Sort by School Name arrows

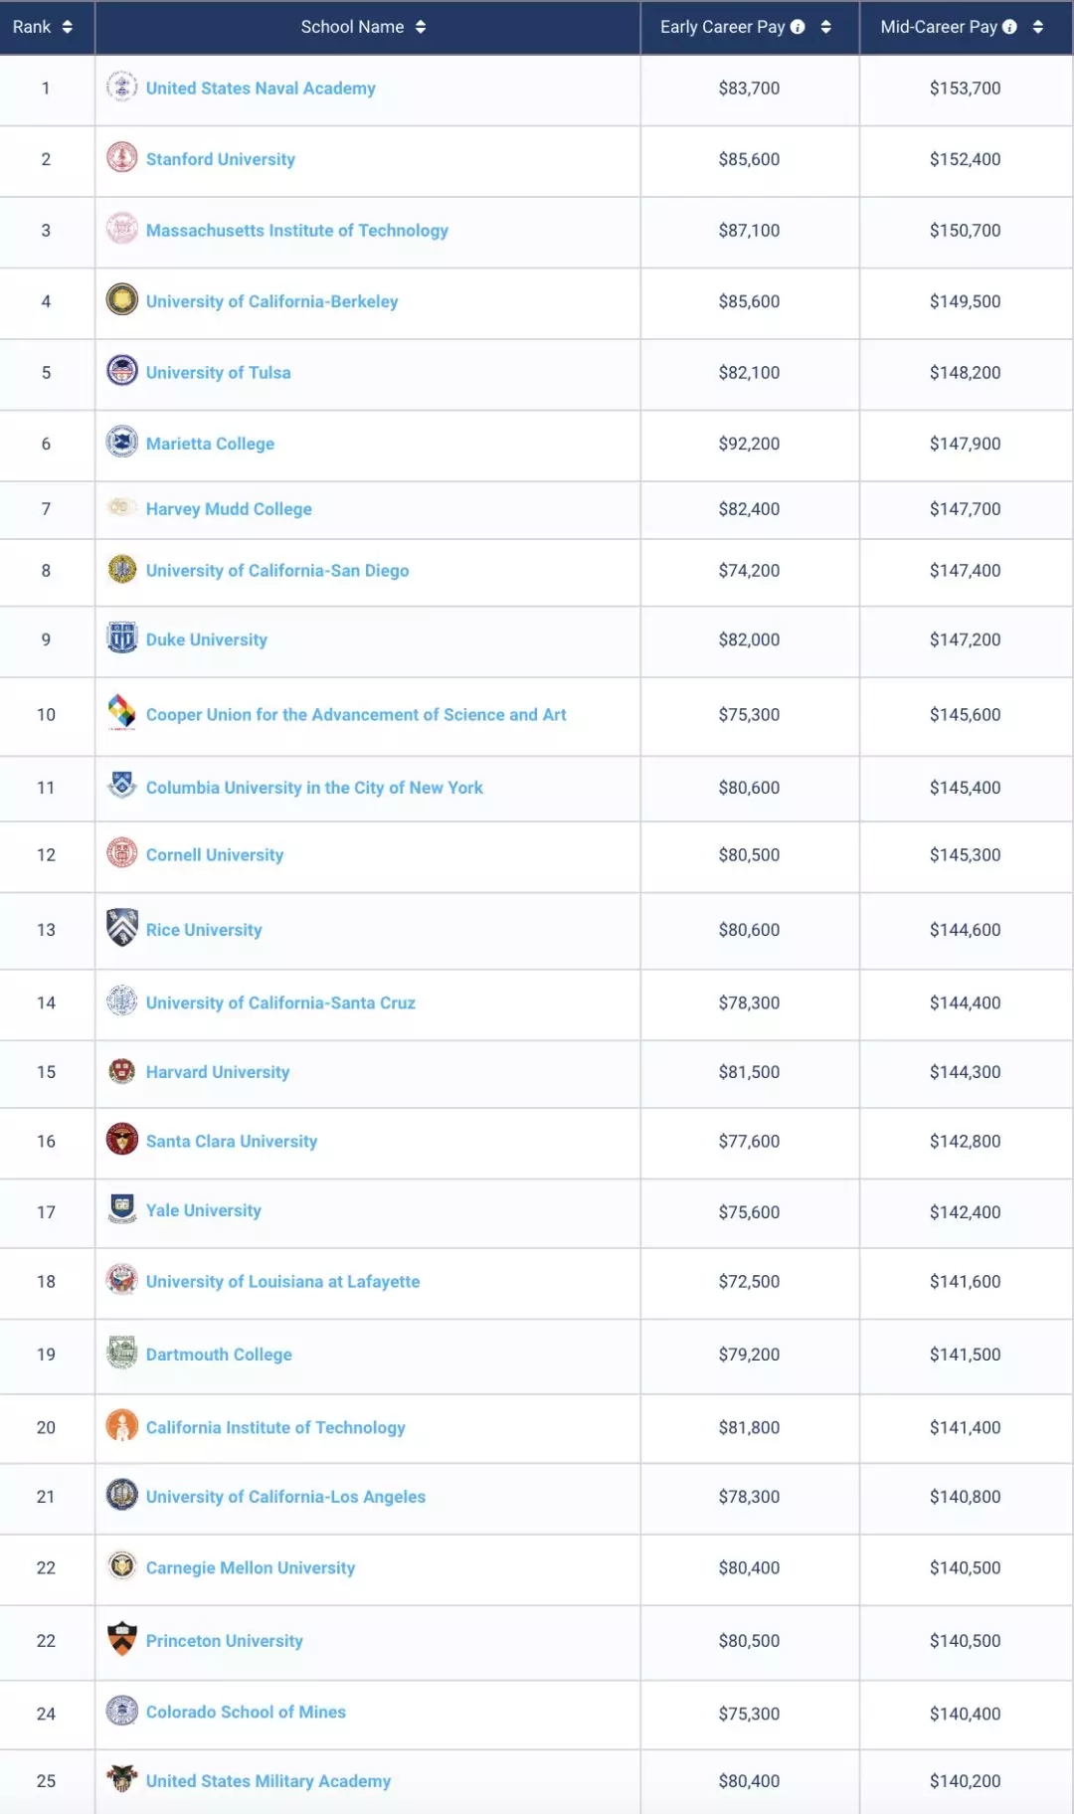pyautogui.click(x=421, y=27)
